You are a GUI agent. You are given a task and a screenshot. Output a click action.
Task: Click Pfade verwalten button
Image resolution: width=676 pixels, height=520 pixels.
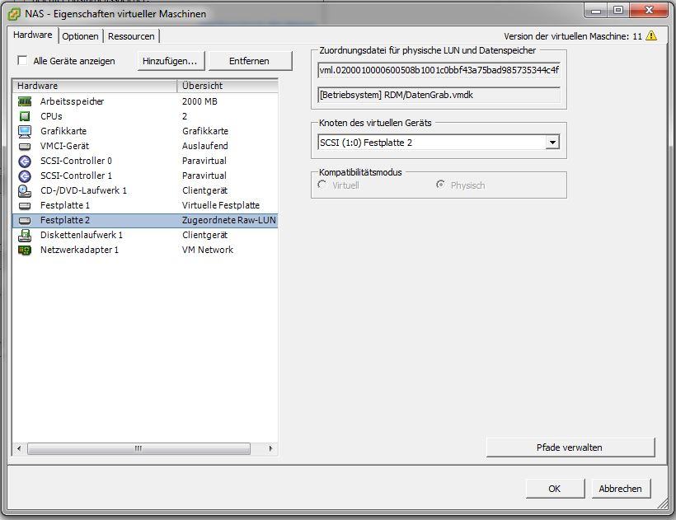click(x=570, y=447)
